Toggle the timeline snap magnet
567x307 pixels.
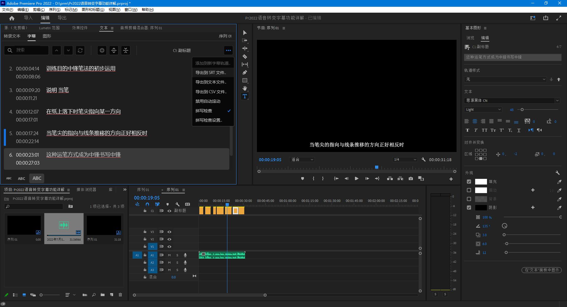coord(147,204)
